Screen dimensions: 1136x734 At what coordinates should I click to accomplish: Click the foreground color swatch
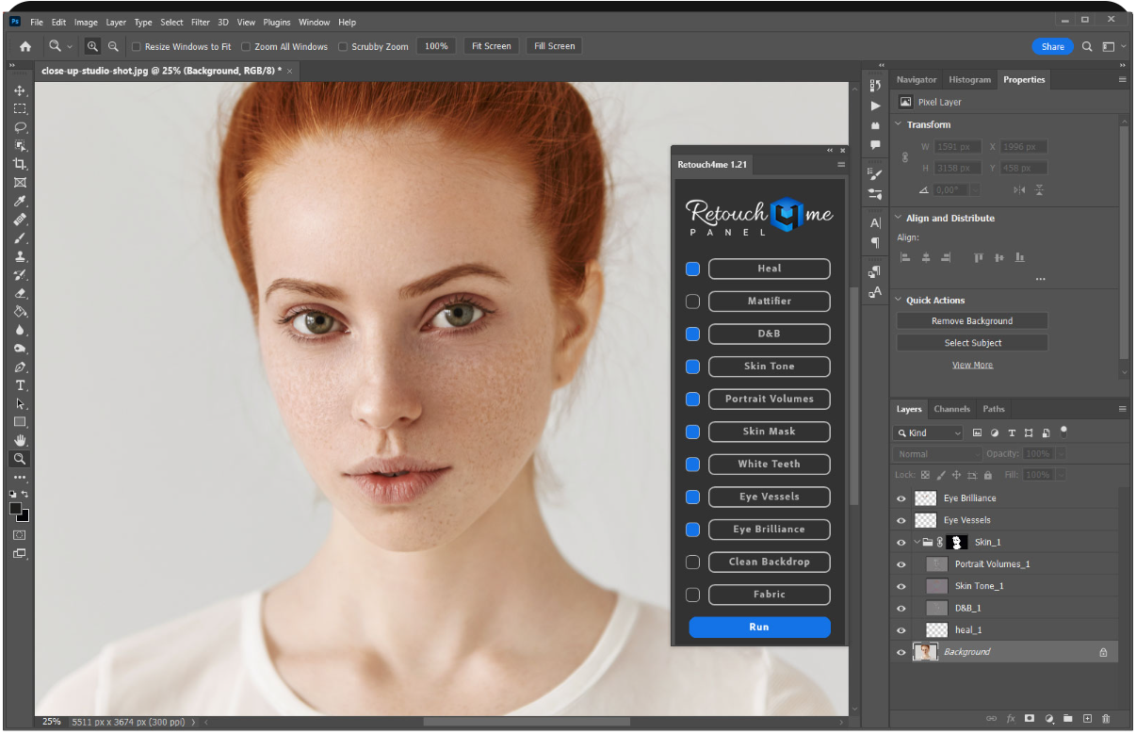tap(16, 509)
